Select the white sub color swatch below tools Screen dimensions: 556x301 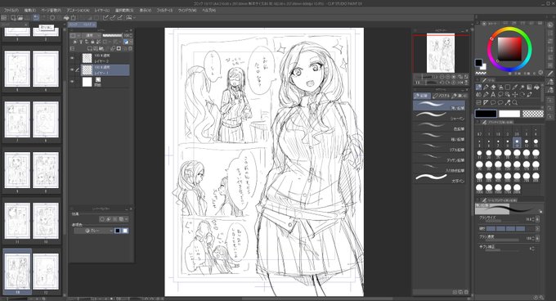pos(509,114)
